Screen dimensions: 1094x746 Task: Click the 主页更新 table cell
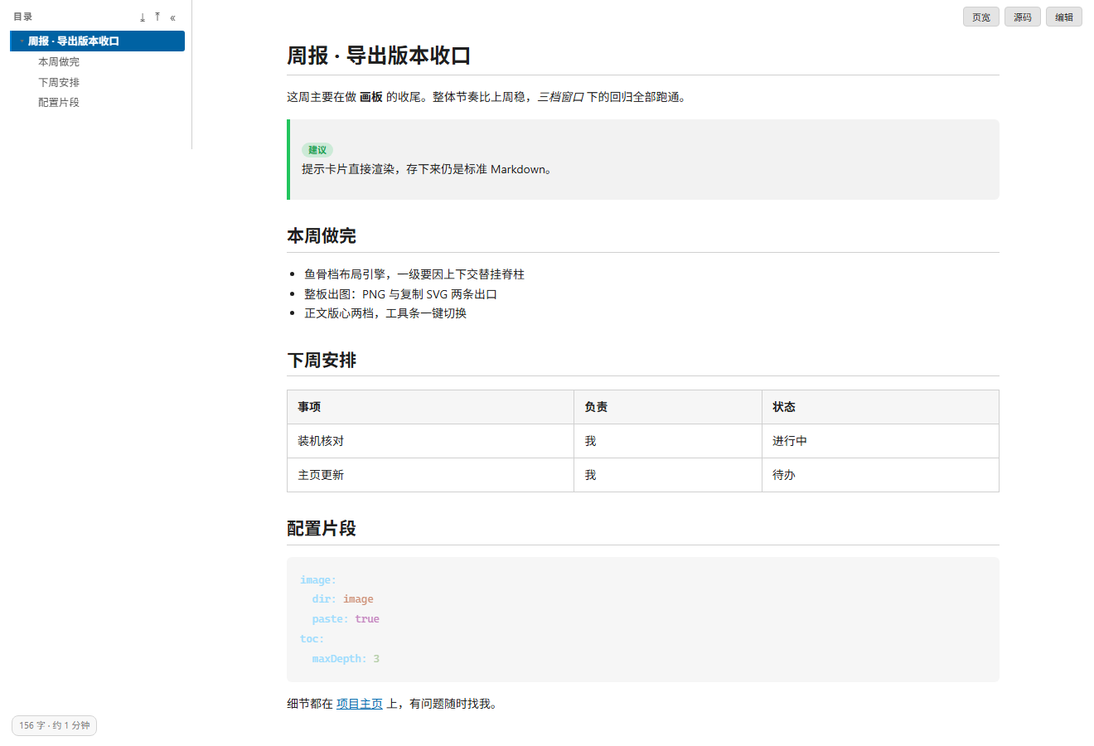(x=430, y=475)
